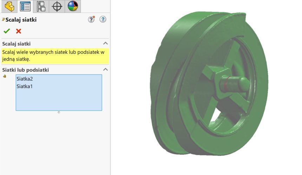The height and width of the screenshot is (175, 302).
Task: Click the starred help tutorial icon
Action: point(91,20)
